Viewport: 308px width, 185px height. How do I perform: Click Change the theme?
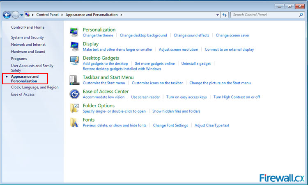(x=98, y=36)
